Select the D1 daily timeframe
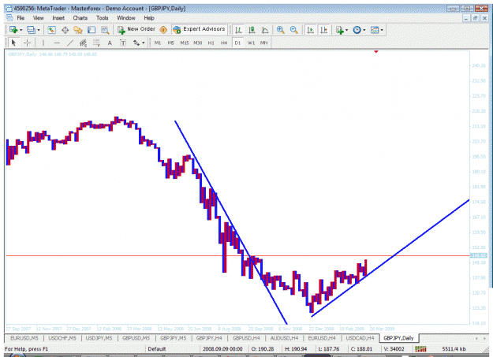 pos(237,43)
